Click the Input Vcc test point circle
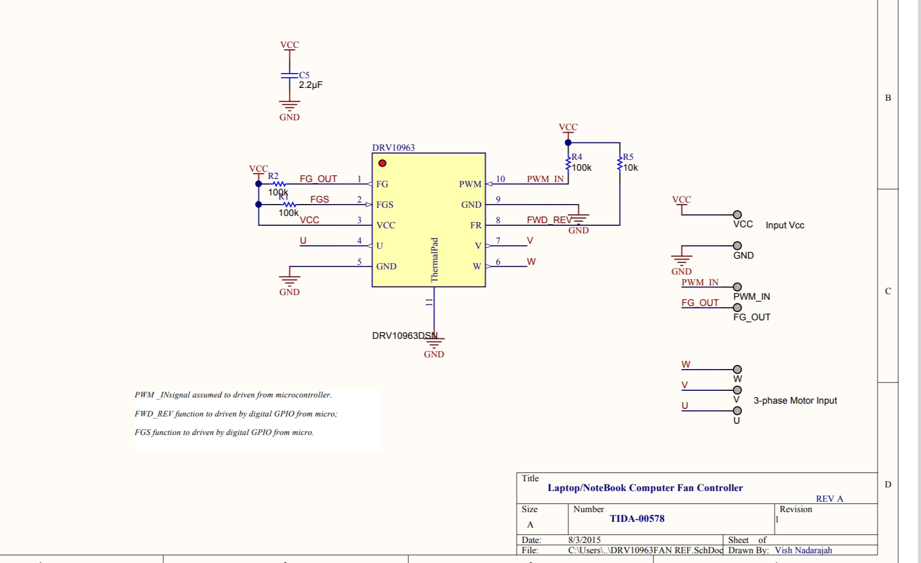The image size is (921, 563). [737, 215]
